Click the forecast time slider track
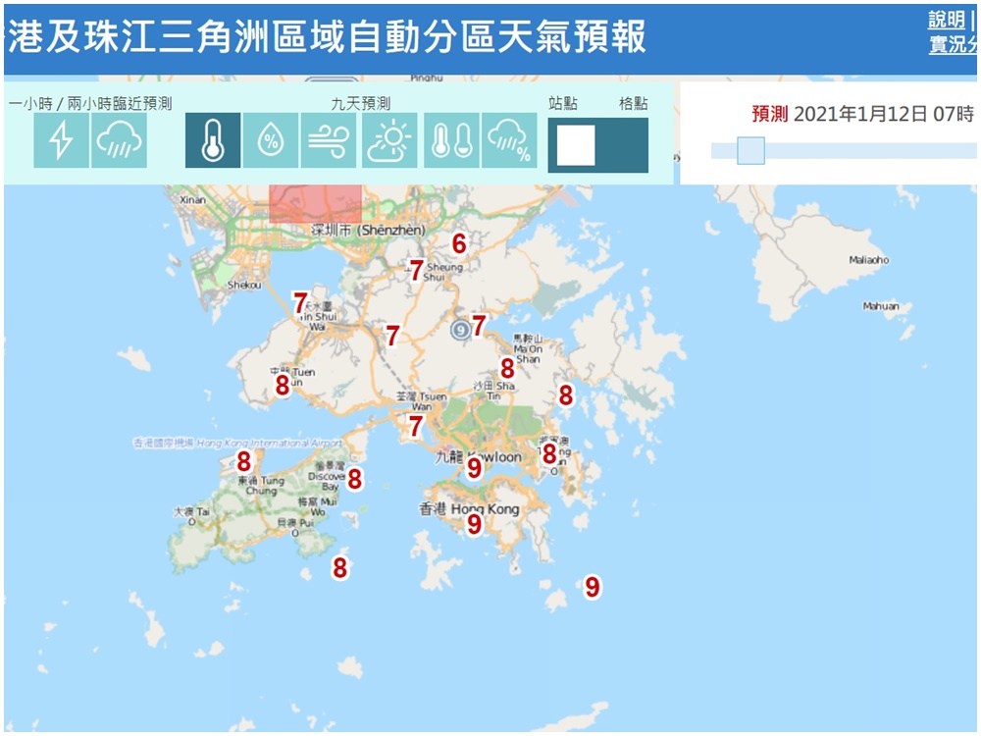The image size is (981, 736). point(844,151)
